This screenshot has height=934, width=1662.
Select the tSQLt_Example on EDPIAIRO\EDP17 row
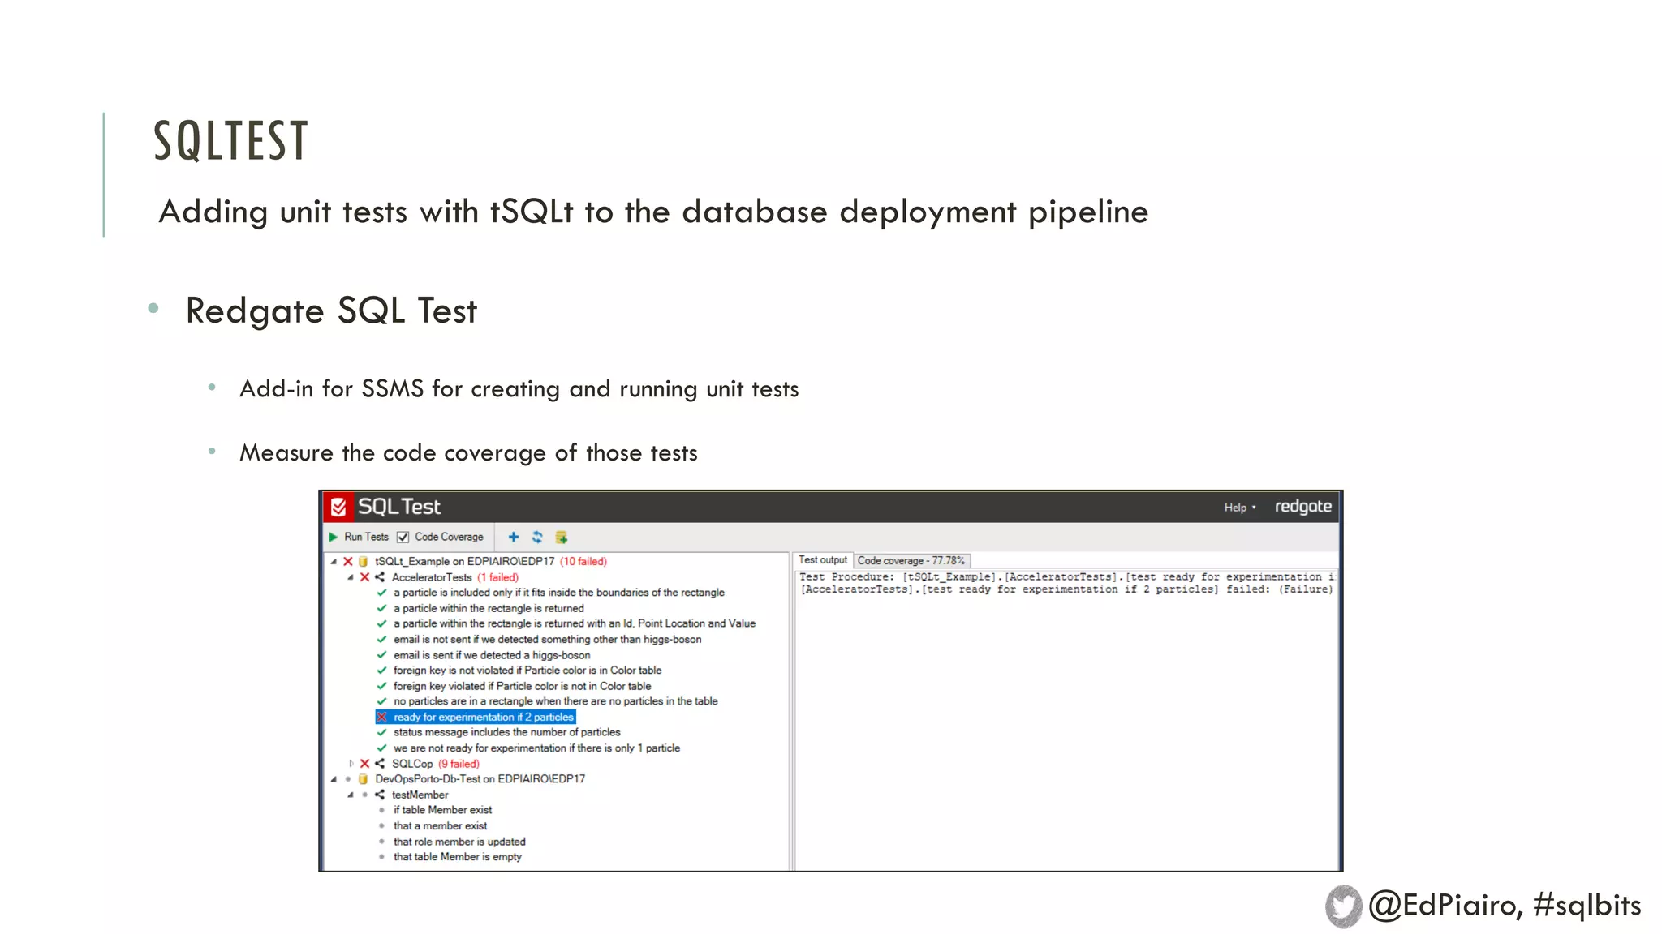[490, 561]
